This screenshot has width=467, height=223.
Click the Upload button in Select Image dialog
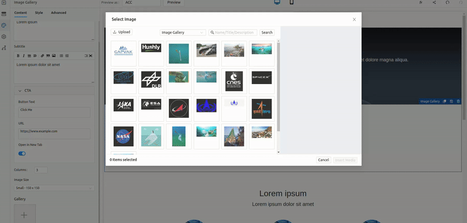click(x=121, y=32)
